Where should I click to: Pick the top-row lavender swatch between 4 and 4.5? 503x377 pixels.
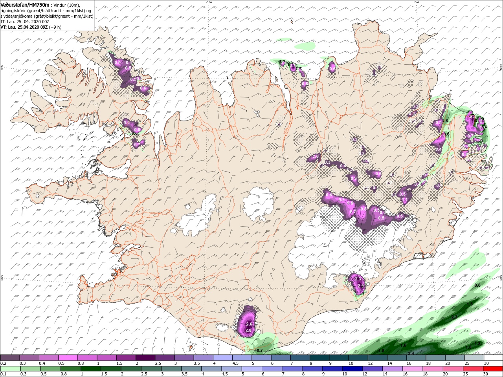pyautogui.click(x=222, y=357)
